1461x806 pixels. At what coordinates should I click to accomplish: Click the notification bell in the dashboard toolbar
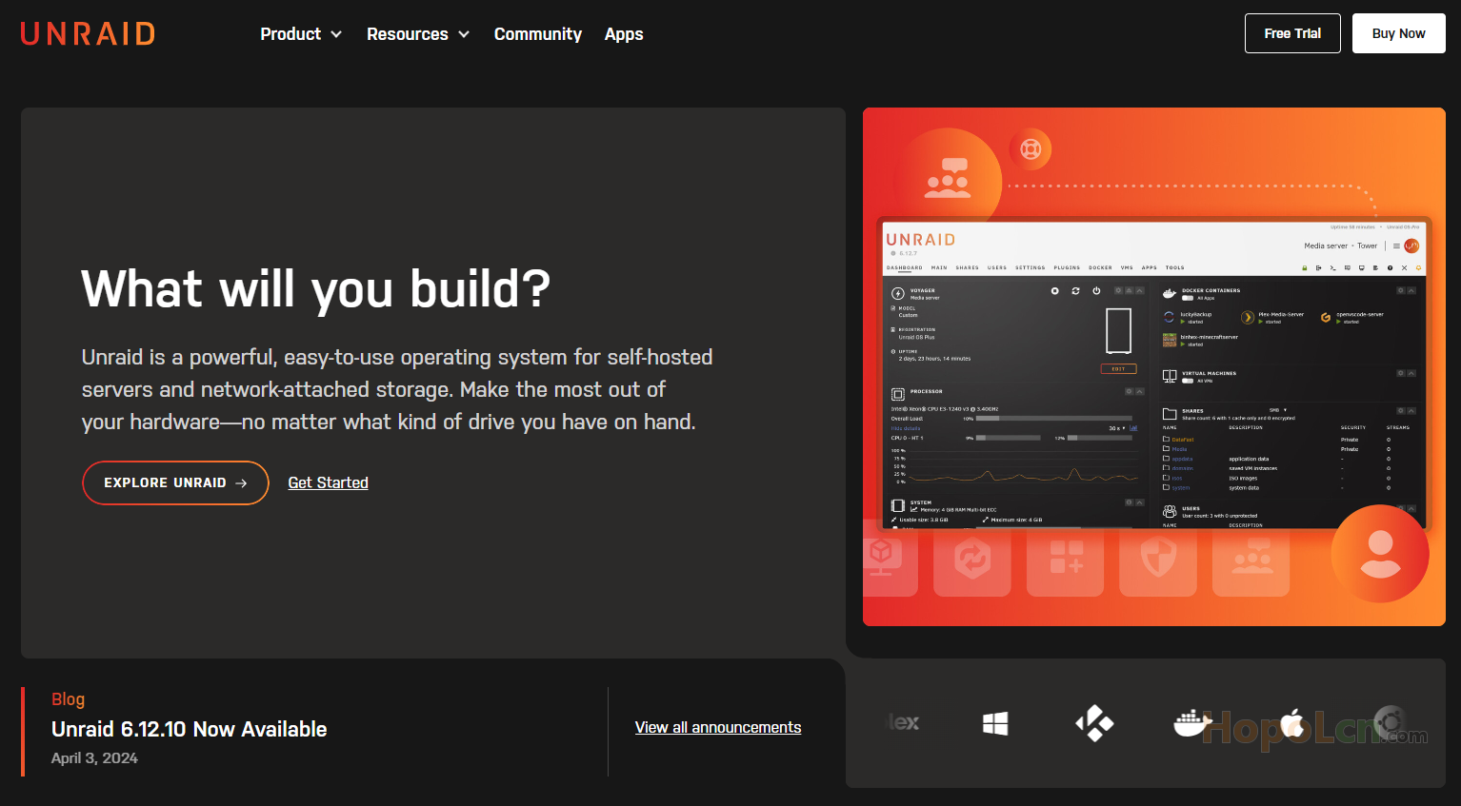coord(1418,268)
